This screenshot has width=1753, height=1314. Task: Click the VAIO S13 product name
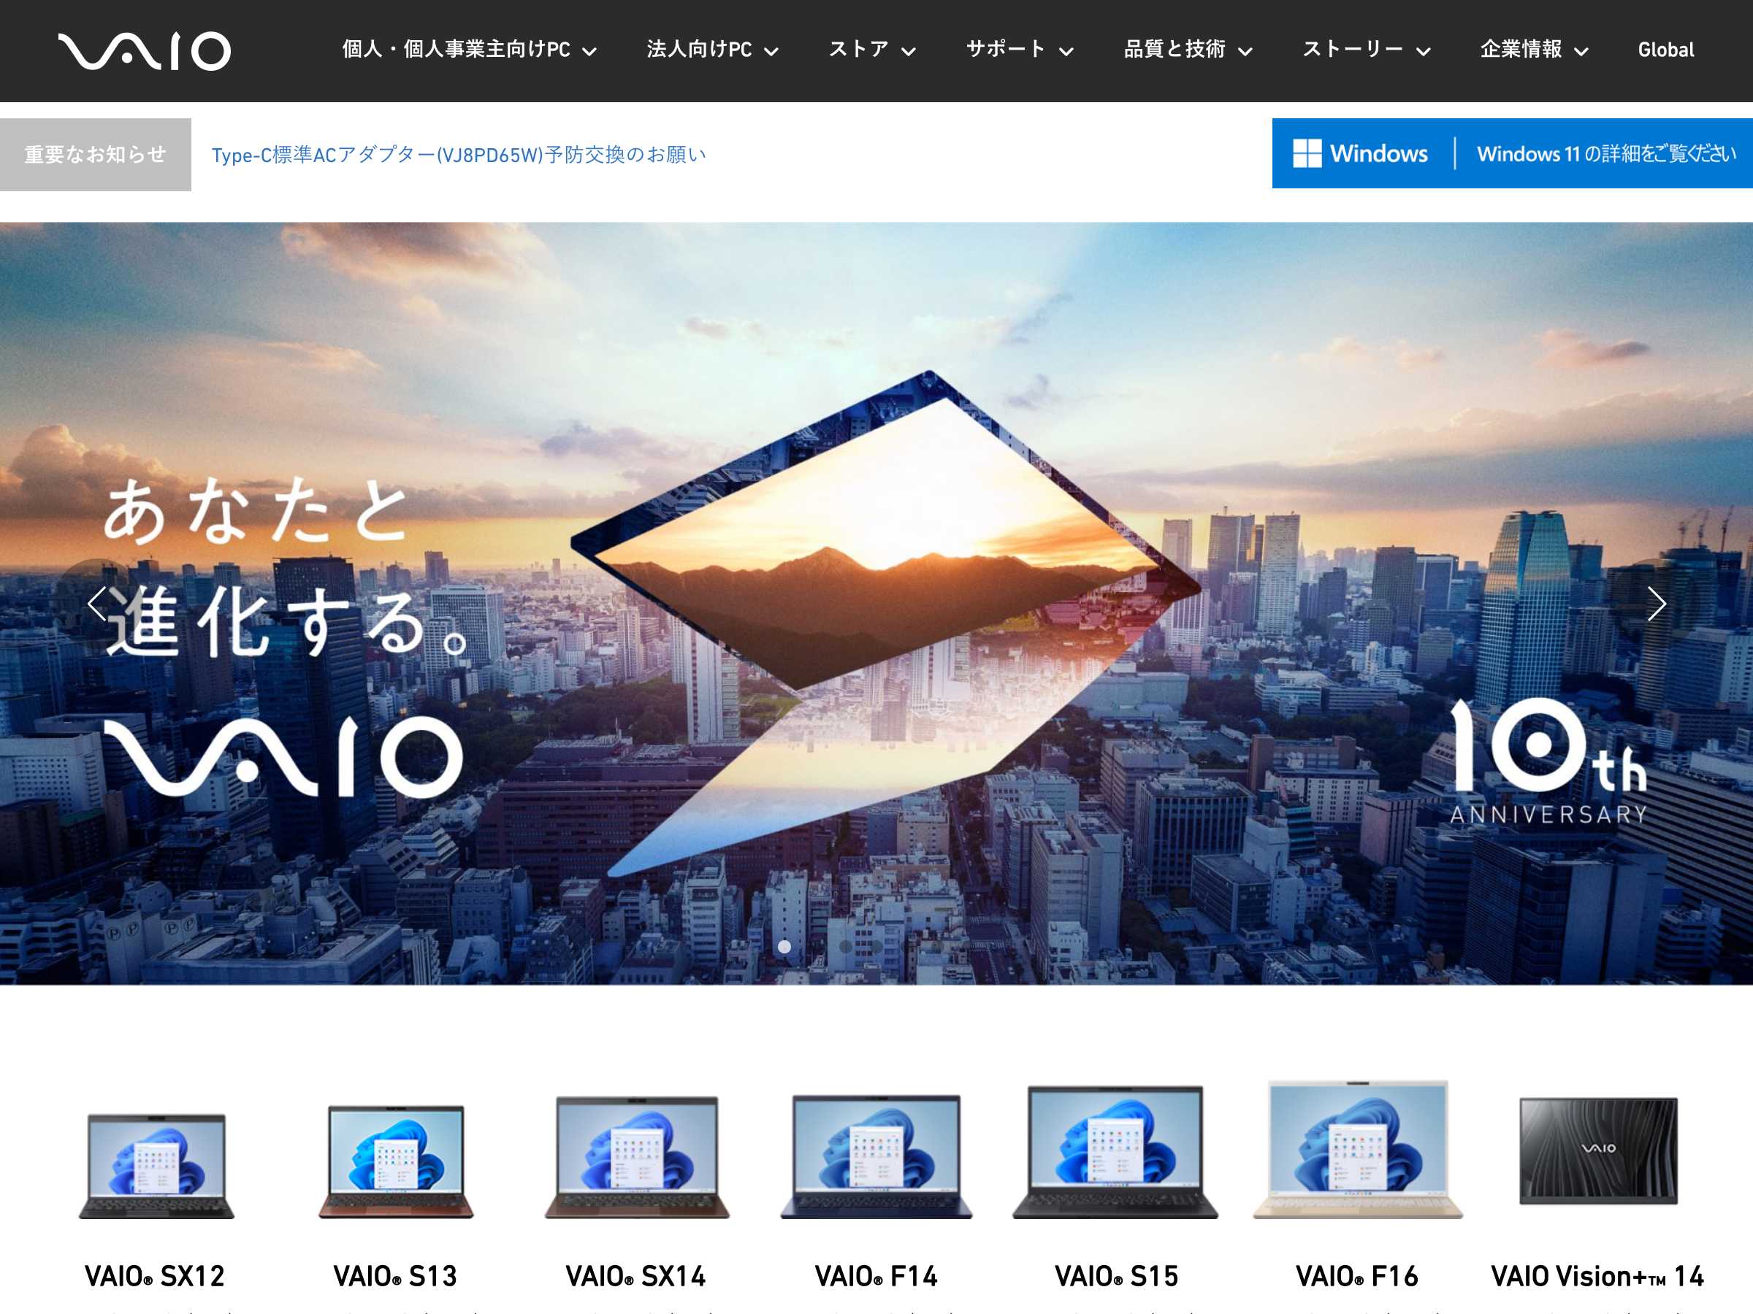395,1276
